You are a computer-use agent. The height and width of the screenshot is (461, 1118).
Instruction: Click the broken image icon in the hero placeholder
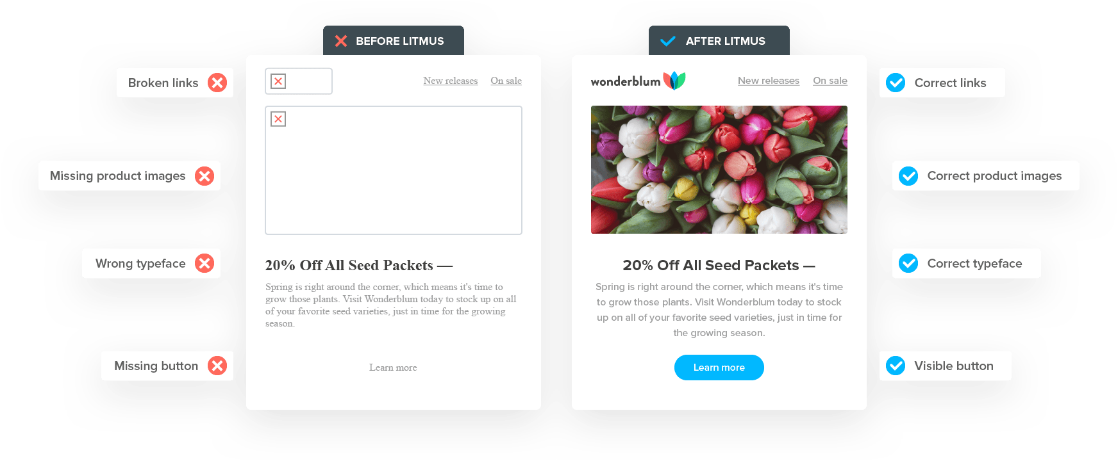pos(278,119)
